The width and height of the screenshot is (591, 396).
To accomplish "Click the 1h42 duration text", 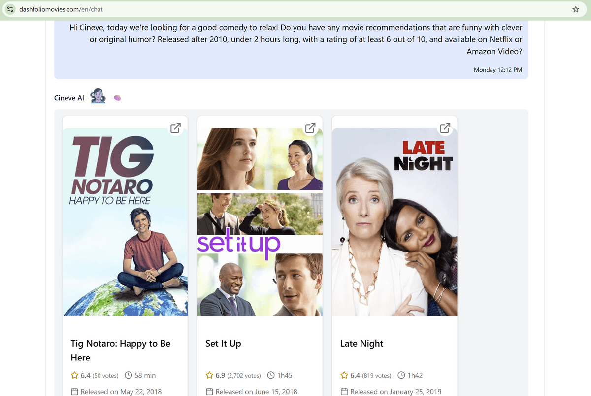I will click(415, 375).
